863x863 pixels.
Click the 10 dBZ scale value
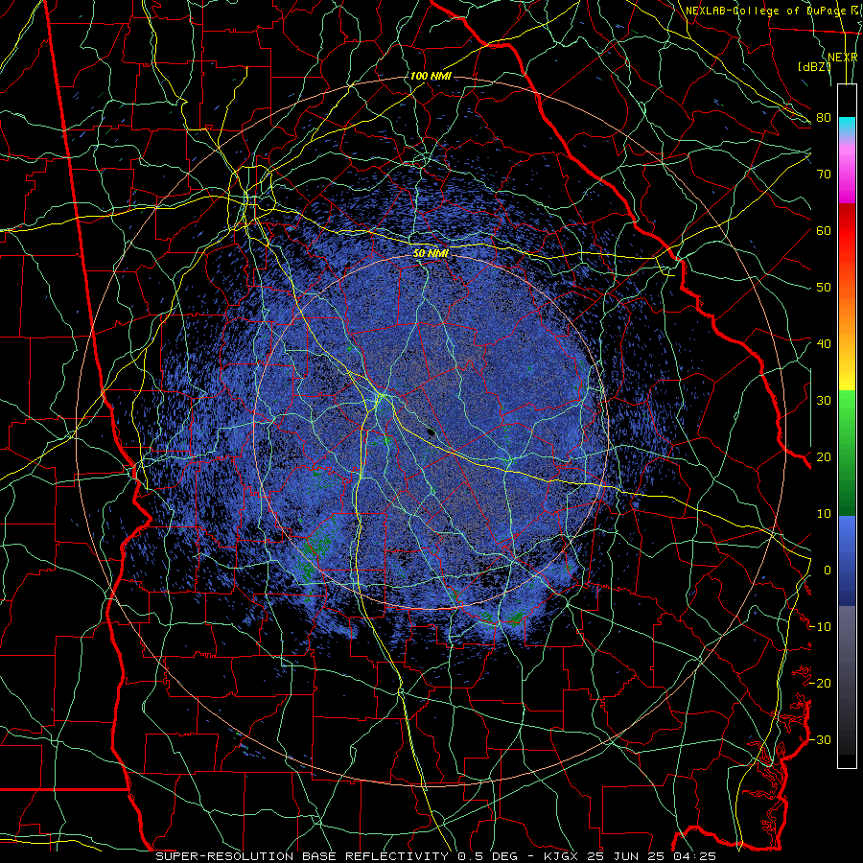(x=824, y=514)
